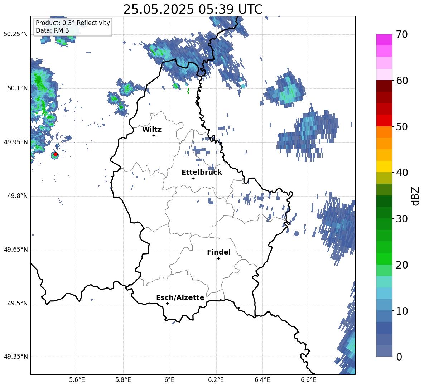This screenshot has height=387, width=424.
Task: Click the 40 value on colorbar
Action: click(402, 173)
